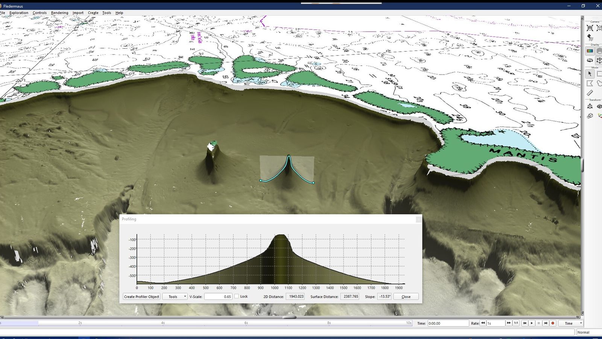Open the Time mode dropdown
The width and height of the screenshot is (602, 339).
[x=571, y=323]
